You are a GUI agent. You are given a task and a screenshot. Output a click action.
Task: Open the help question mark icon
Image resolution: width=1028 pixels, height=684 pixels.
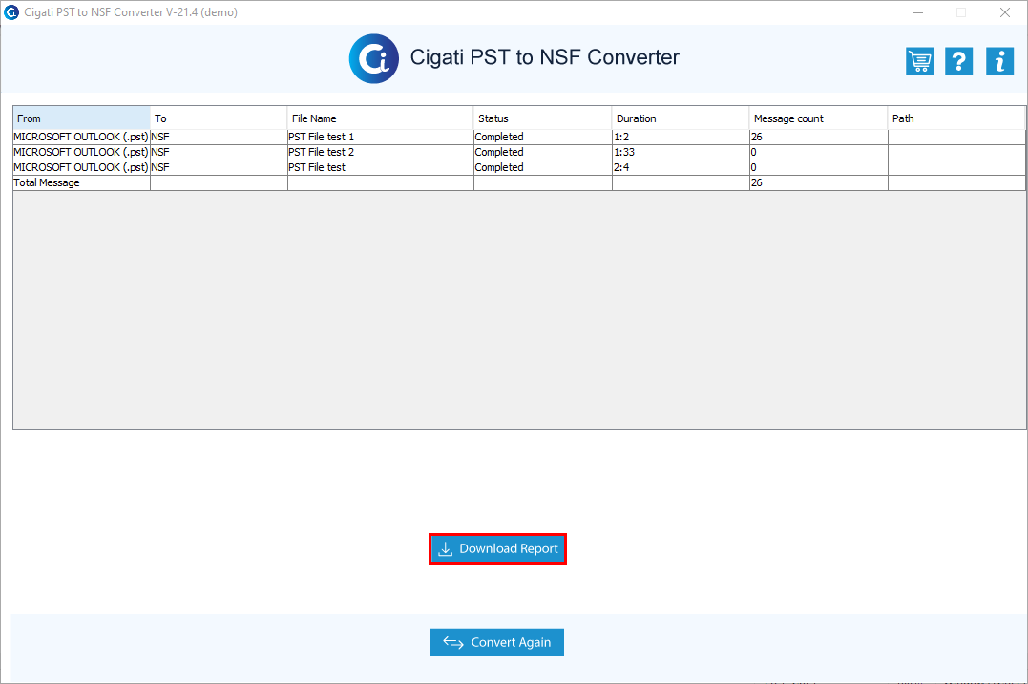click(958, 61)
